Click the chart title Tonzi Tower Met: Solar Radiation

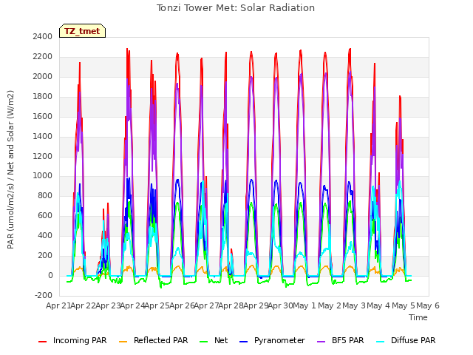coord(236,8)
